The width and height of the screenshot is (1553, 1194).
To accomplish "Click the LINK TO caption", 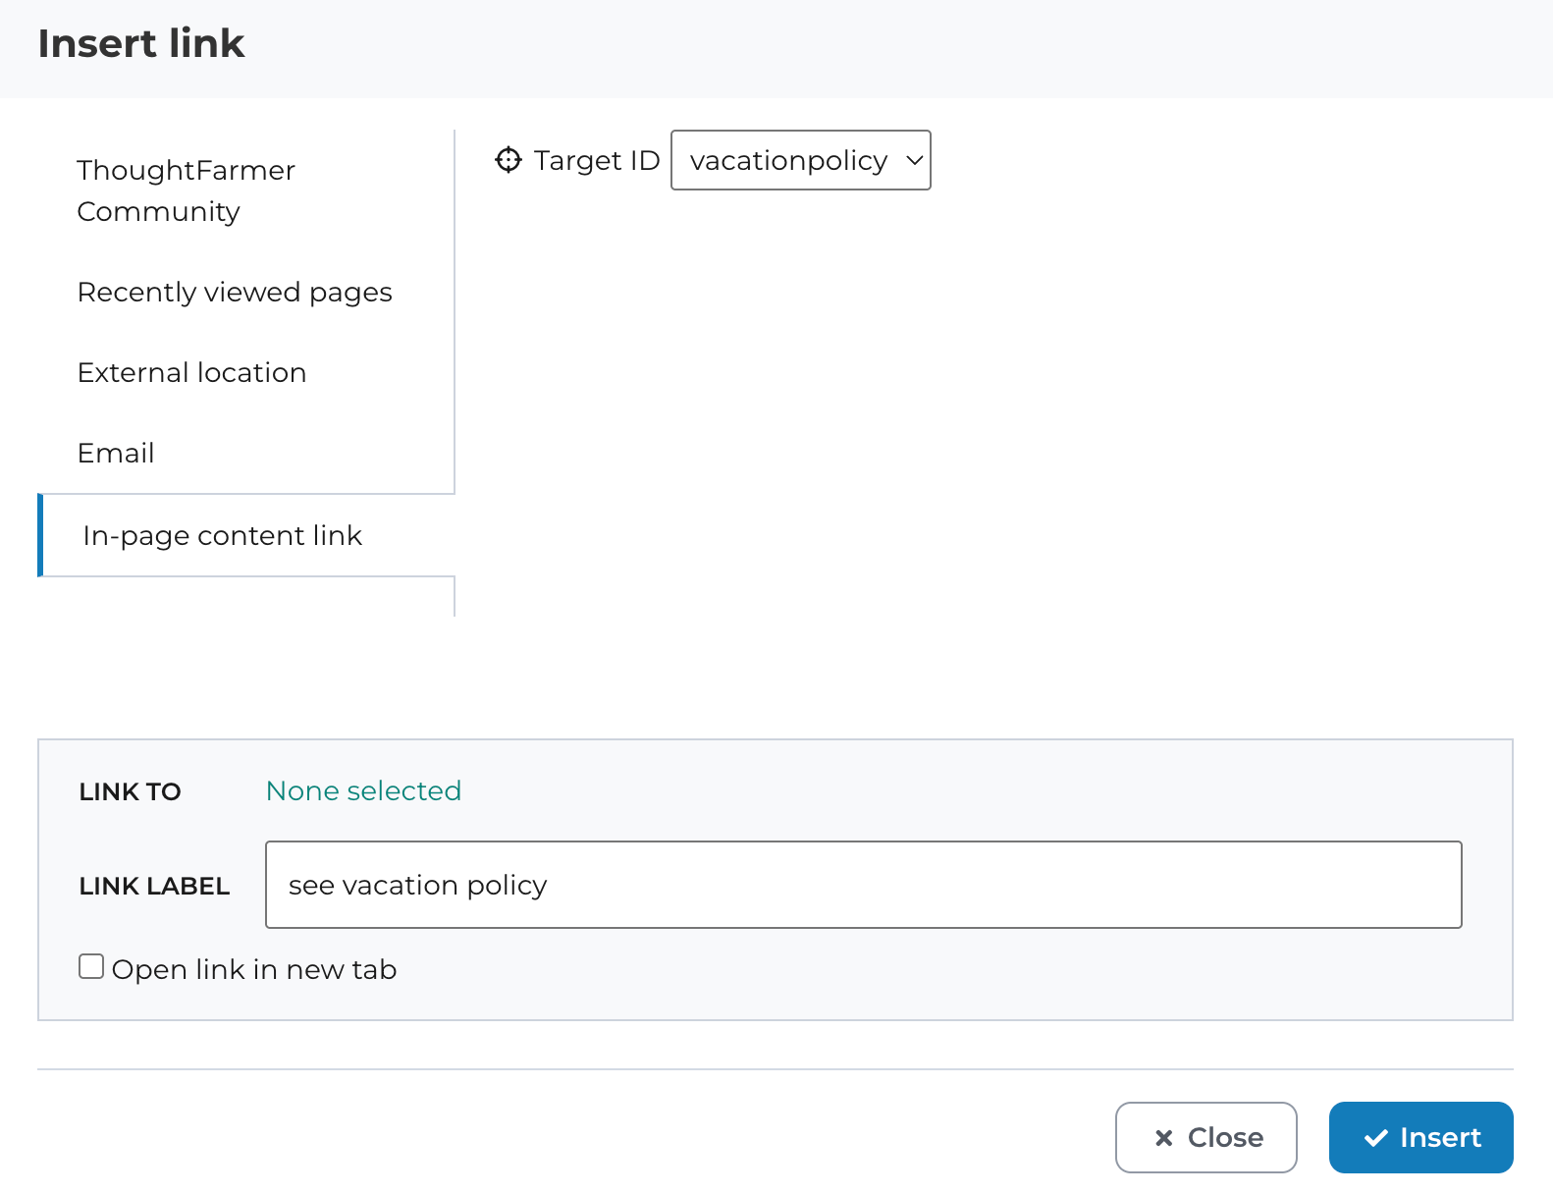I will 130,792.
